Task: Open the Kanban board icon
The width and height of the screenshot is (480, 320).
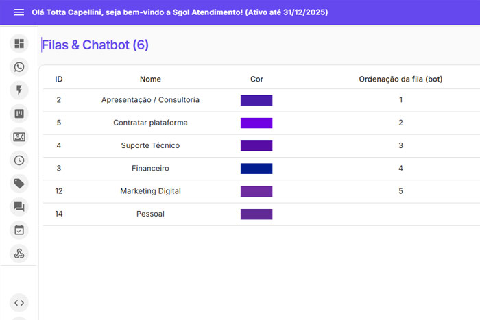Action: [19, 113]
